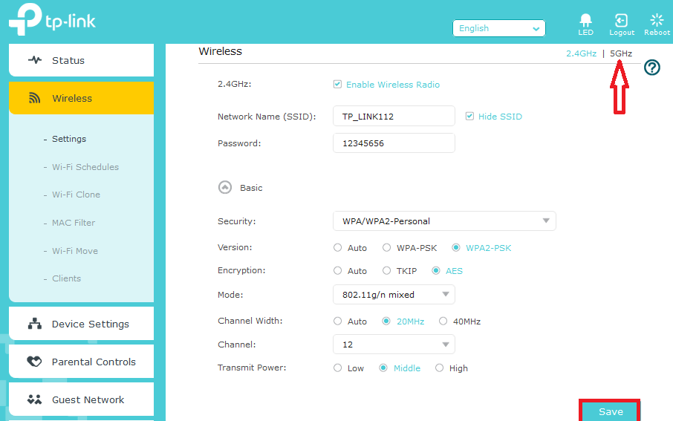
Task: Select Auto channel width
Action: pos(338,321)
